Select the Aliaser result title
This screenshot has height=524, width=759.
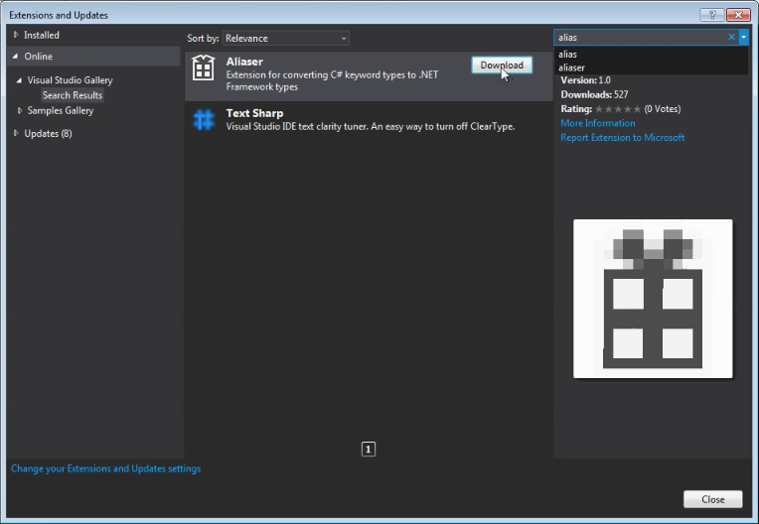[x=244, y=62]
